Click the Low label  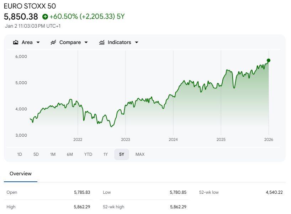107,192
